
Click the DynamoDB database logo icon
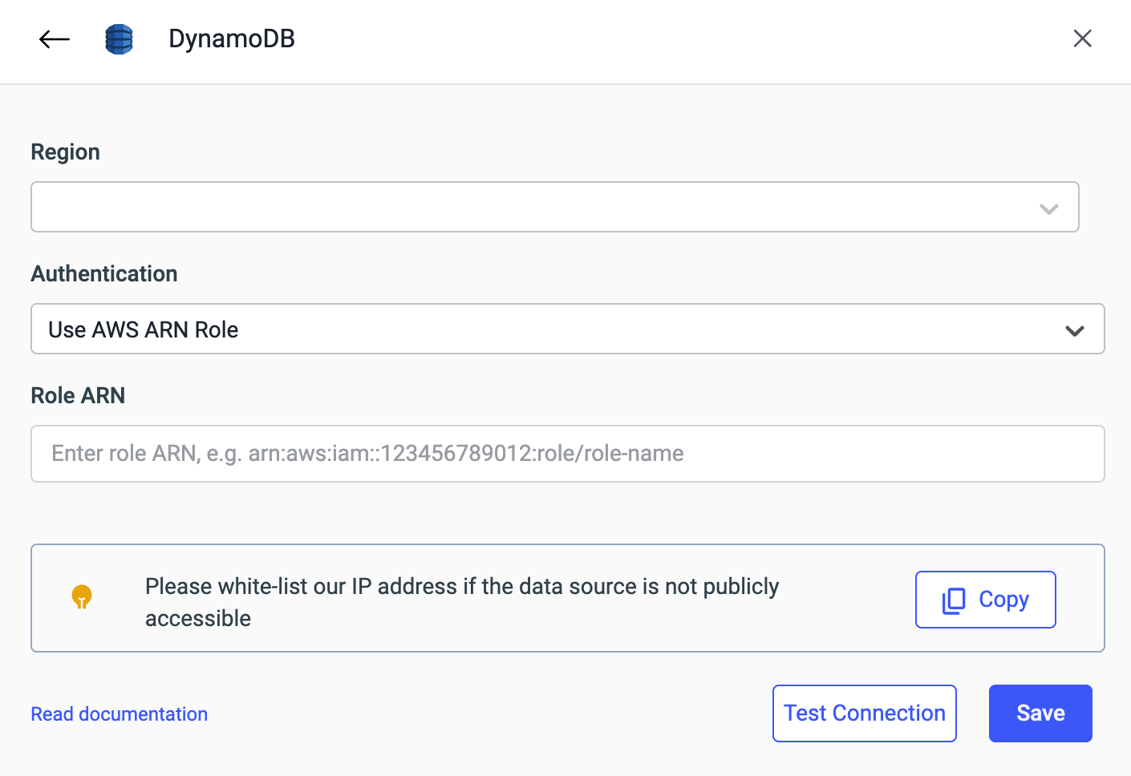(x=119, y=38)
